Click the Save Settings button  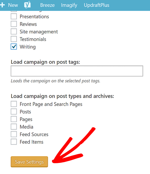pos(29,162)
